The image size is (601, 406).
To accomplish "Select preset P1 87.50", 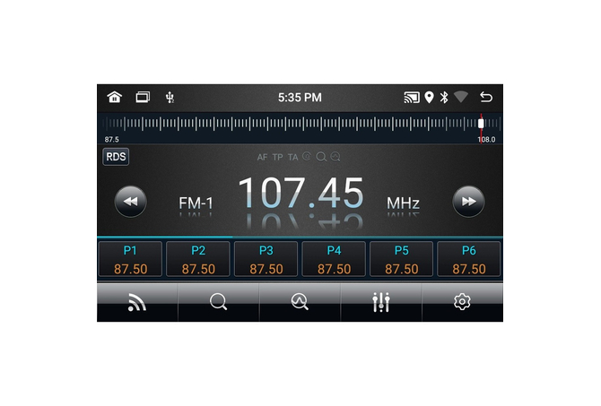I will [x=130, y=259].
